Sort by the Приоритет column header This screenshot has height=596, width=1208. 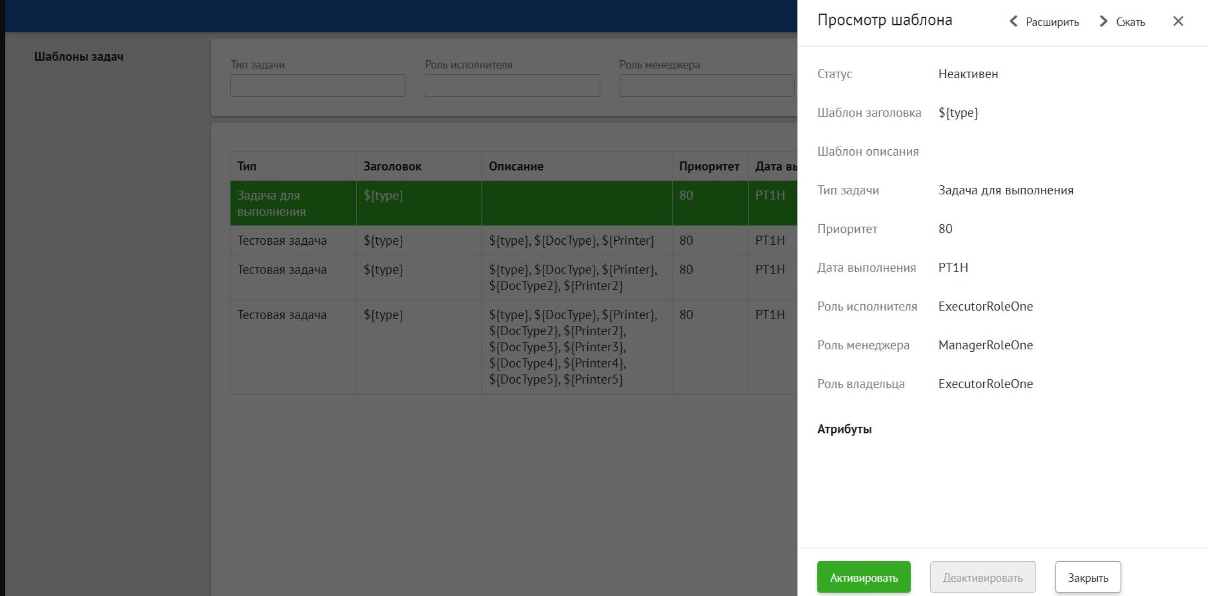click(x=709, y=166)
